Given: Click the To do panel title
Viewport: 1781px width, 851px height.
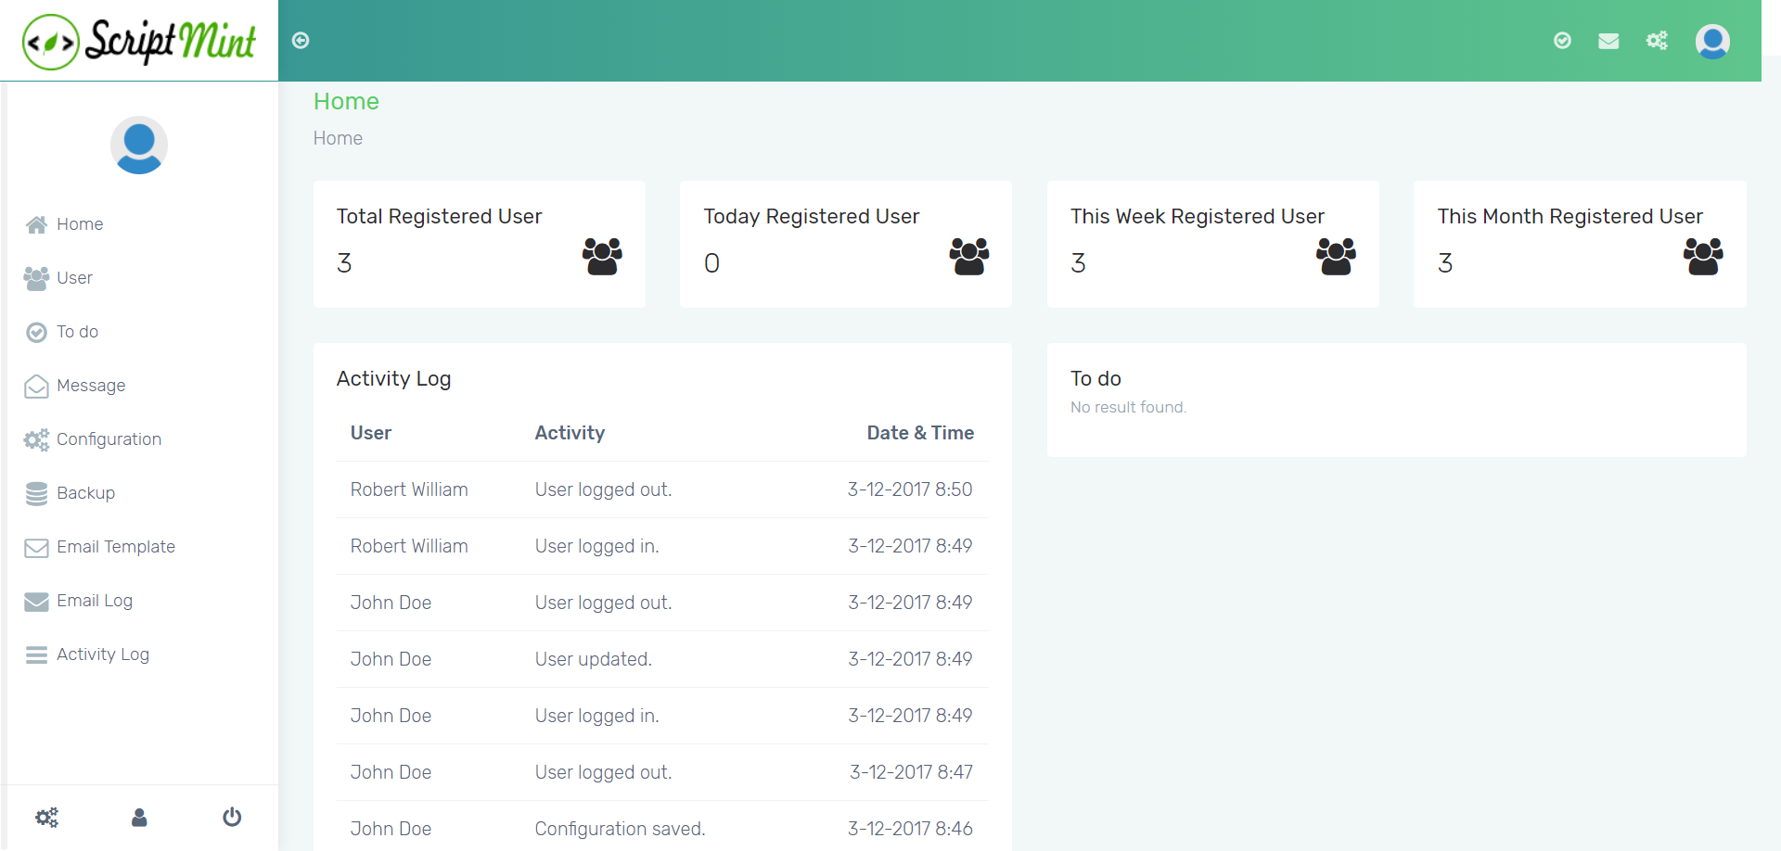Looking at the screenshot, I should pyautogui.click(x=1096, y=378).
